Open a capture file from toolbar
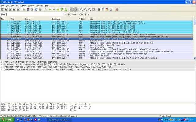The width and height of the screenshot is (196, 122). (24, 9)
